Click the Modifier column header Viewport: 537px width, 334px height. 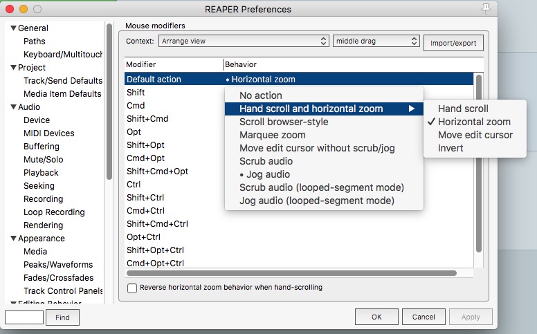coord(174,64)
